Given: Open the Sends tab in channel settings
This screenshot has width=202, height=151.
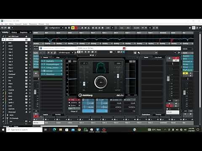Looking at the screenshot, I should (x=146, y=57).
